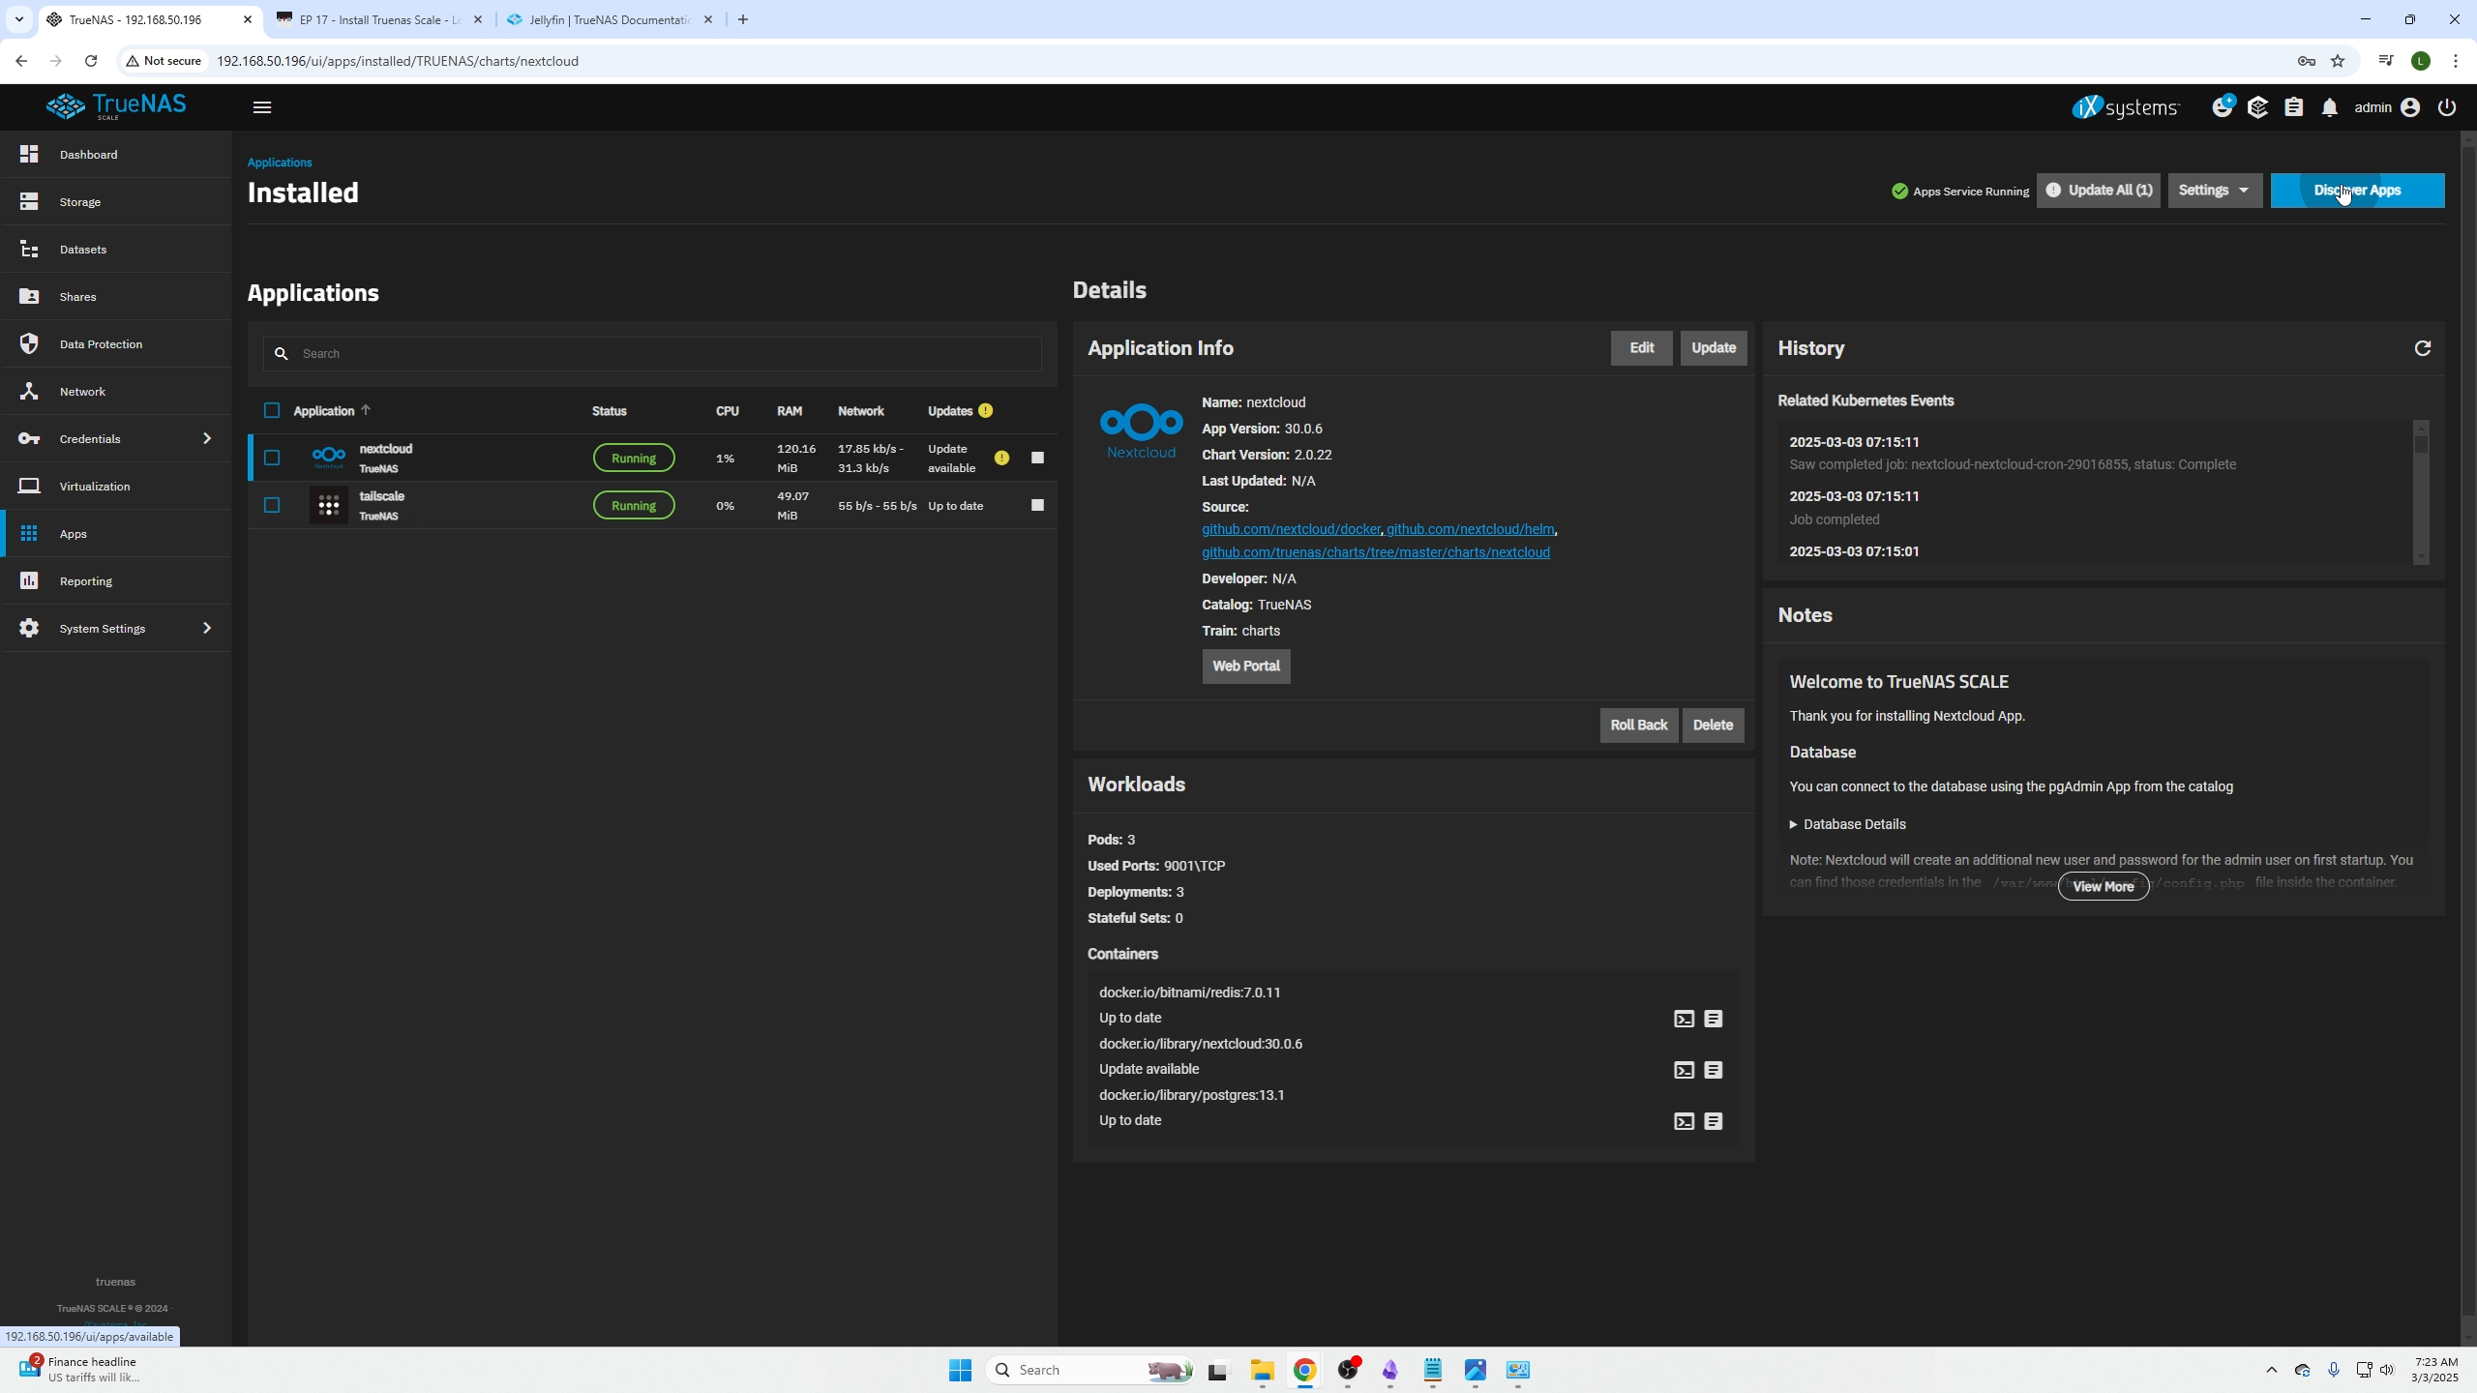Open the running jobs clipboard icon
This screenshot has width=2477, height=1393.
click(2293, 107)
